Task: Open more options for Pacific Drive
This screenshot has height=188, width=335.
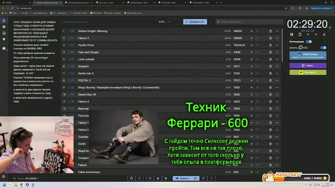Action: pos(277,45)
